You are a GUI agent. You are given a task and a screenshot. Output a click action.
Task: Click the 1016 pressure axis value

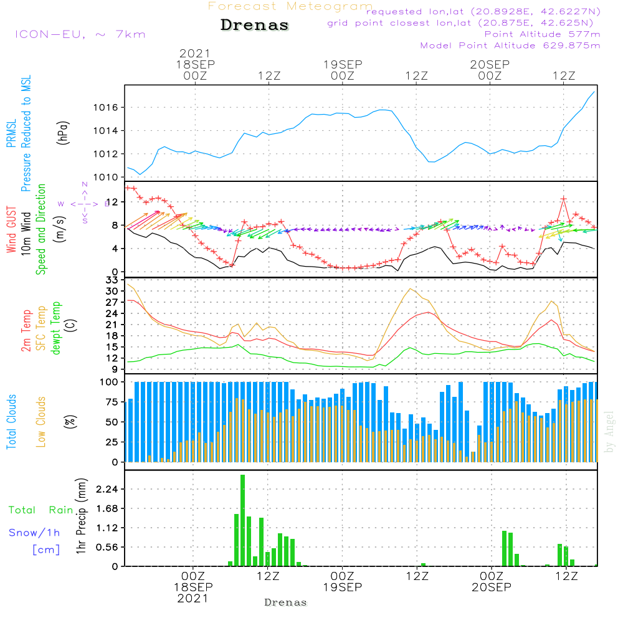point(106,107)
